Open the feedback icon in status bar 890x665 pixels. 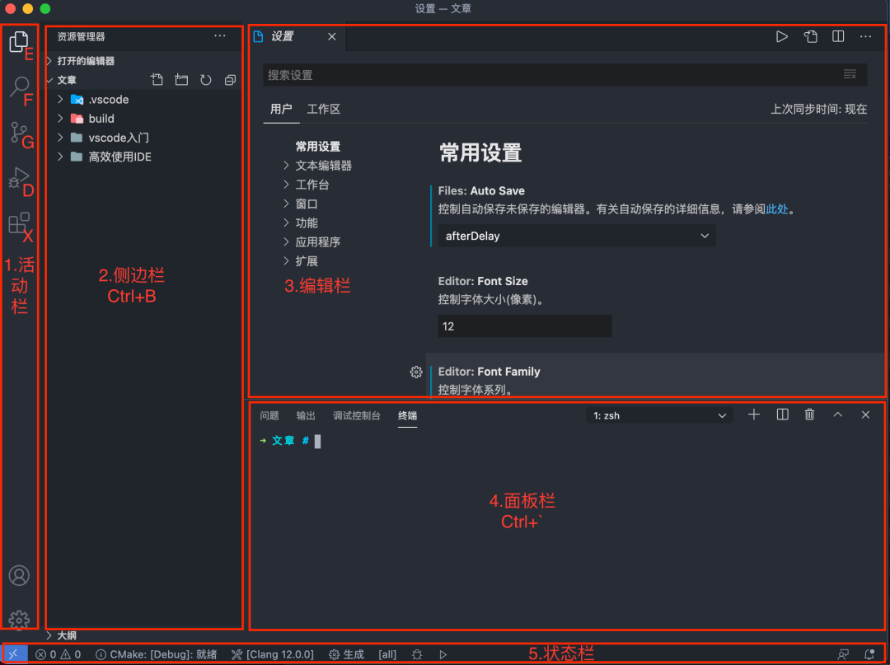(843, 654)
